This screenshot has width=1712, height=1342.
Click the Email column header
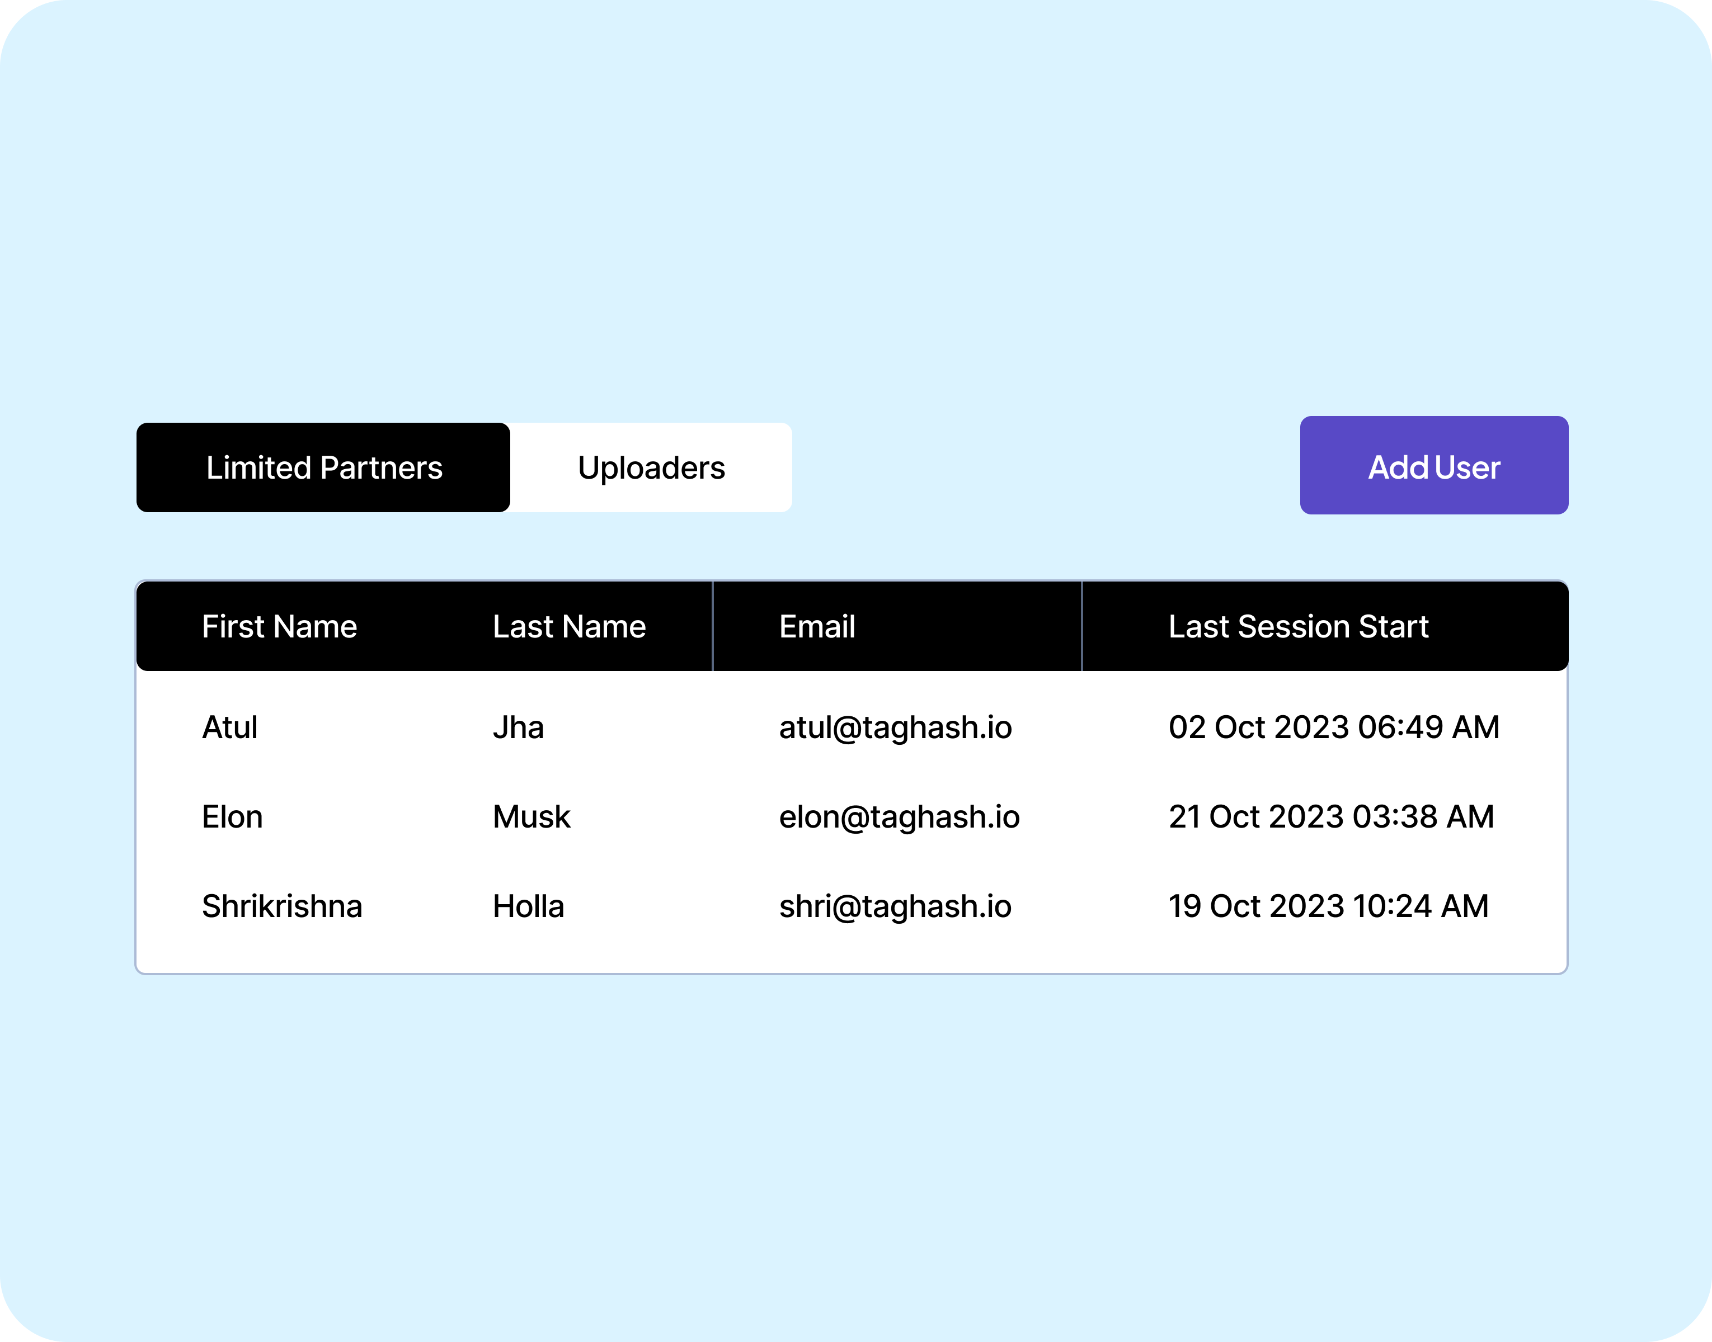817,626
